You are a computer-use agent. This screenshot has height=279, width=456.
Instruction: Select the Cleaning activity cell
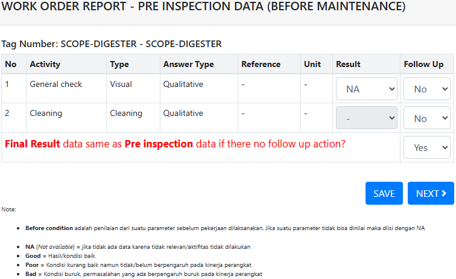(x=46, y=113)
